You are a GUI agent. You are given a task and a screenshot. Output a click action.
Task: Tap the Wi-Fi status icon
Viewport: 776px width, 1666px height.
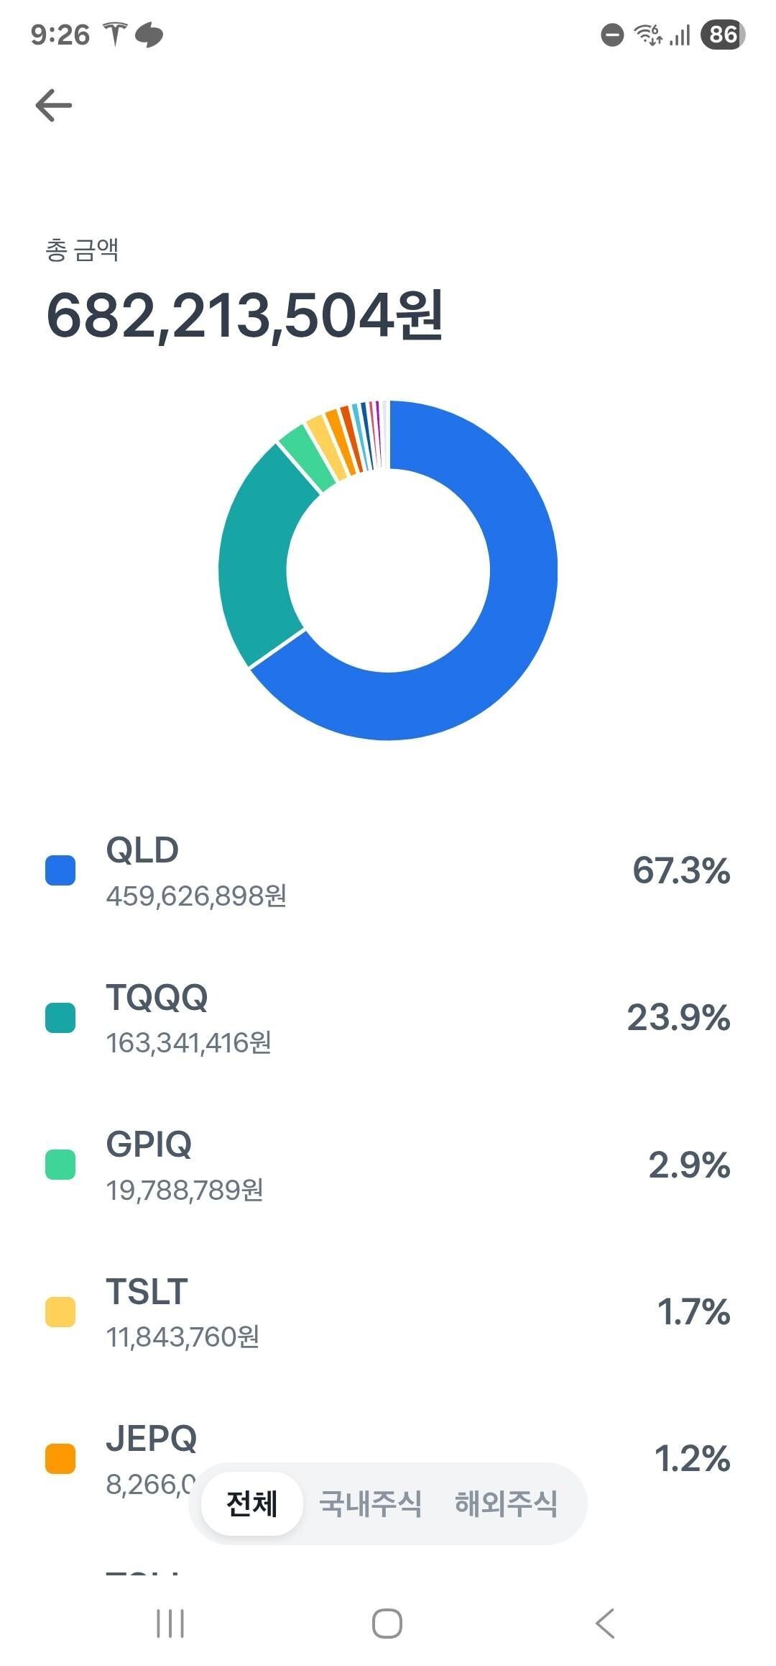click(647, 35)
